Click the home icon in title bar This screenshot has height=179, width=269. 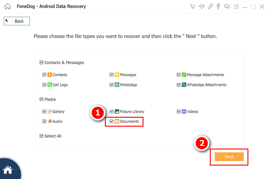(7, 7)
